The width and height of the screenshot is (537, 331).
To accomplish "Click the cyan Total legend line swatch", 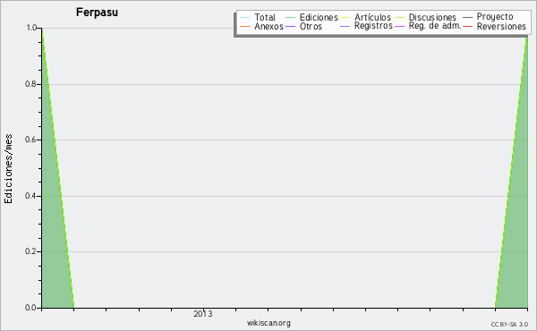I will (245, 17).
